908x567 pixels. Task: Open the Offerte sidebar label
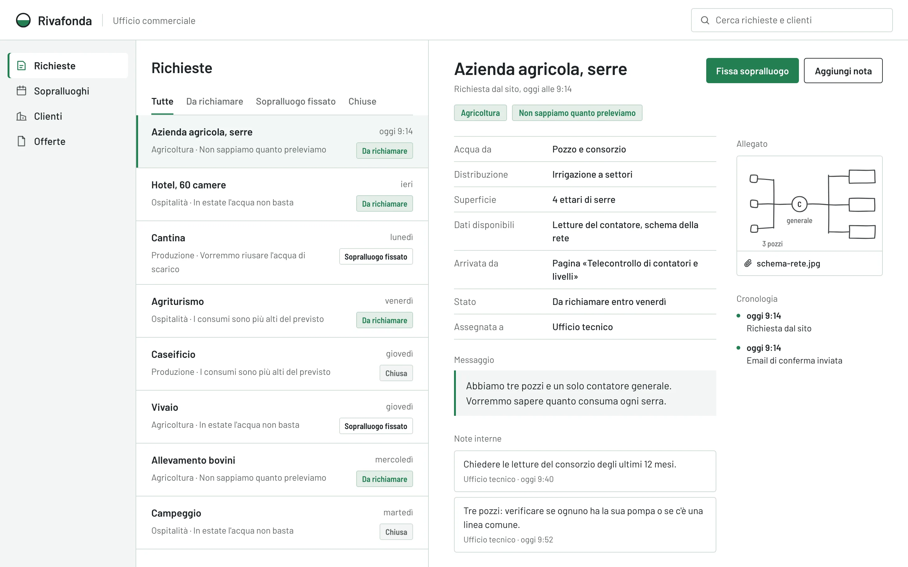pos(49,141)
